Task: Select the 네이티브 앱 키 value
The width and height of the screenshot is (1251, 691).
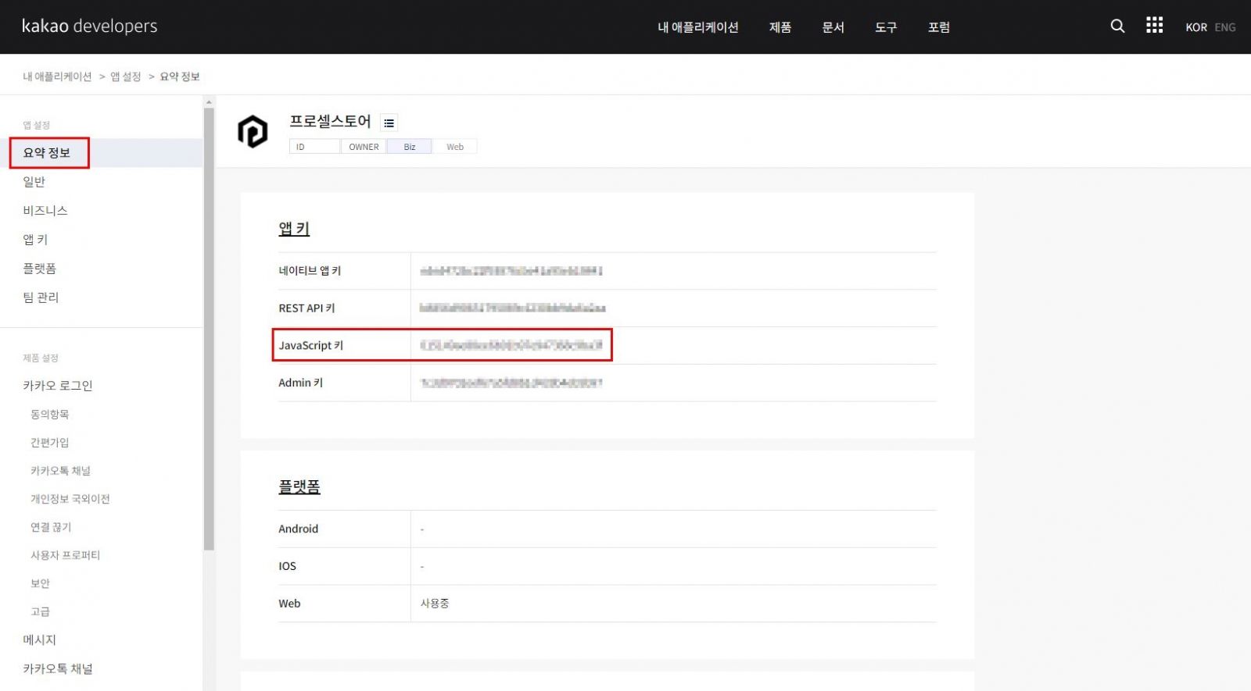Action: [511, 271]
